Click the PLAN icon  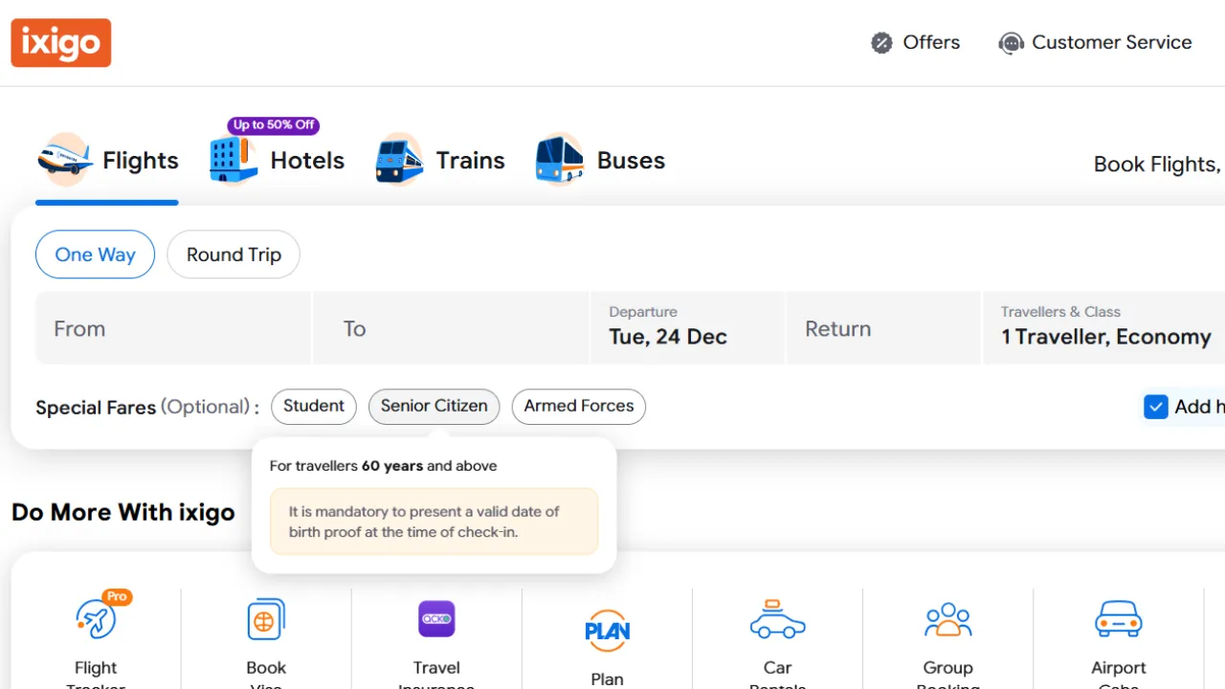tap(607, 631)
